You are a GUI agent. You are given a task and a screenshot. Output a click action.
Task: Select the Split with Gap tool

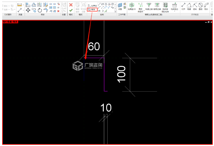pos(54,4)
